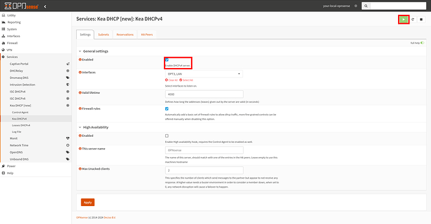
Task: Uncheck the Firewall rules checkbox
Action: click(x=167, y=109)
